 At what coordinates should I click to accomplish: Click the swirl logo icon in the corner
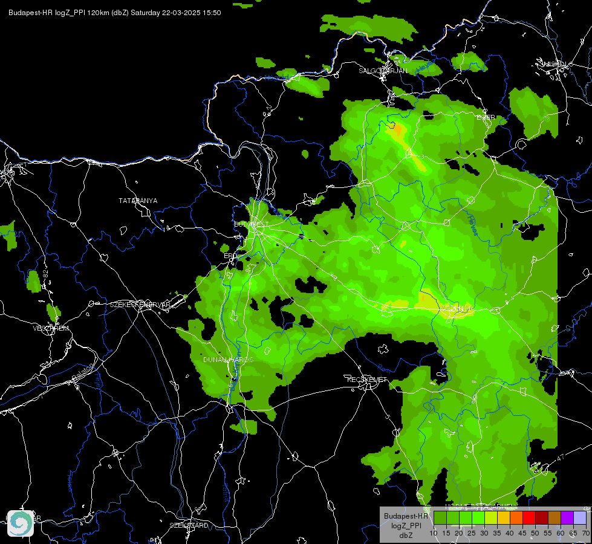tap(21, 523)
